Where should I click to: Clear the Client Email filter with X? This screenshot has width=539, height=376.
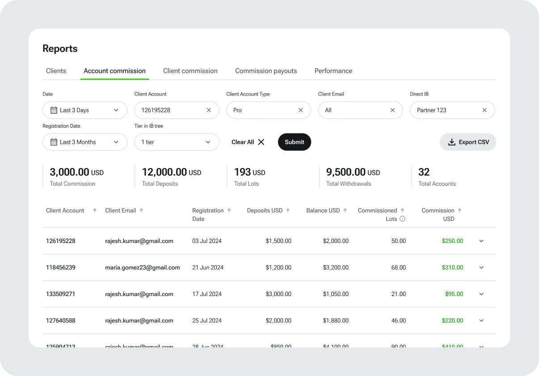coord(392,110)
